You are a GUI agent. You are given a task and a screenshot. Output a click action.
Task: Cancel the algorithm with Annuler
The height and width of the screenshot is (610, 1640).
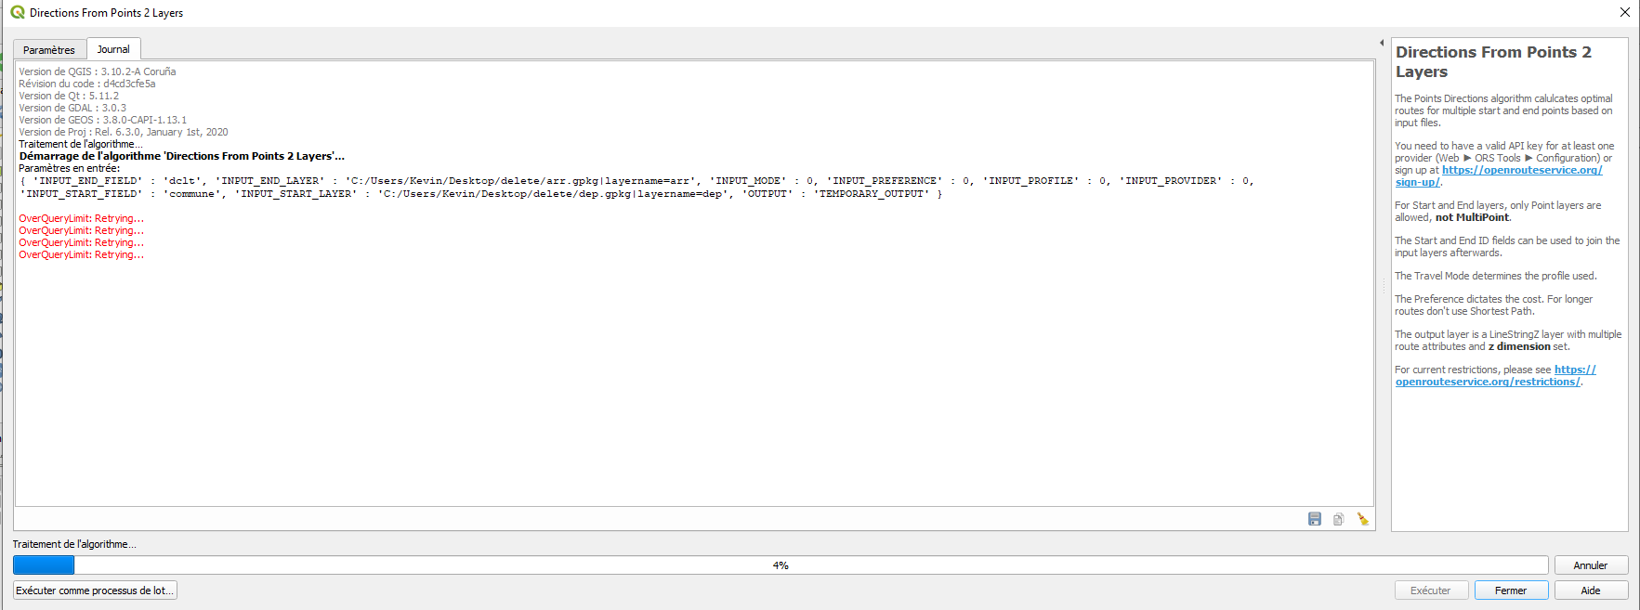(x=1590, y=565)
